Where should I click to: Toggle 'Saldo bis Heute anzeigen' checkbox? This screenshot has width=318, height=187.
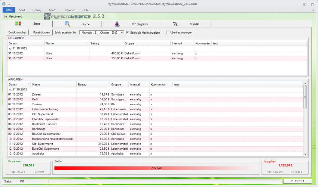click(x=128, y=32)
